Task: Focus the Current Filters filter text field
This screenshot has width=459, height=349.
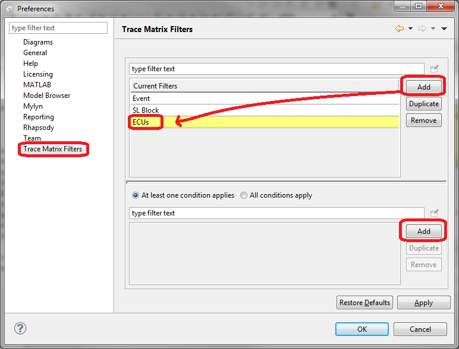Action: pyautogui.click(x=276, y=69)
